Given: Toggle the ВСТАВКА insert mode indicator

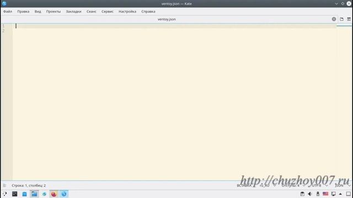Looking at the screenshot, I should coord(244,185).
